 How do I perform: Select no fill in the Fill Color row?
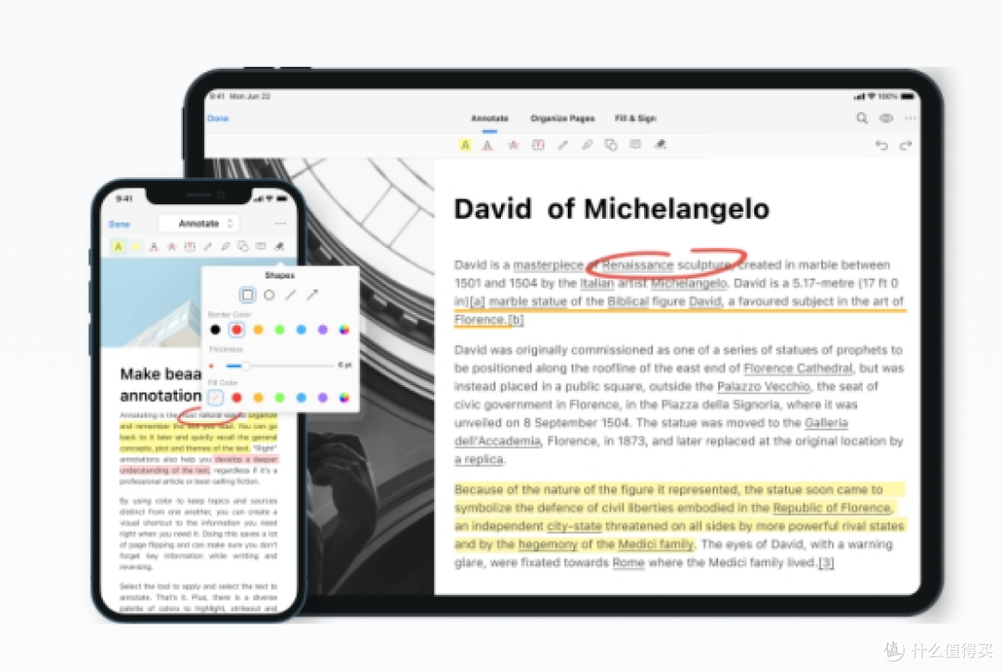[x=215, y=397]
